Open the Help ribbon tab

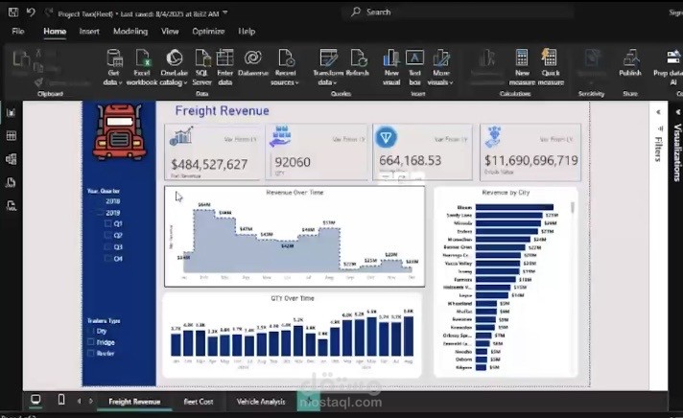tap(247, 32)
